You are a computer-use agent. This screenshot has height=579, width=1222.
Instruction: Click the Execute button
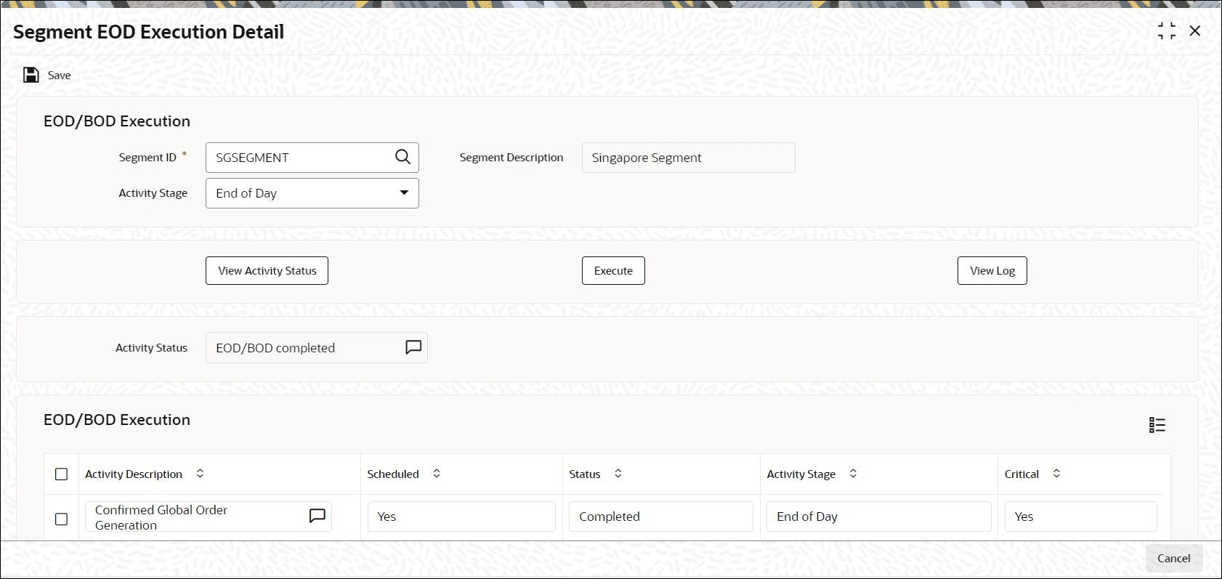coord(613,270)
